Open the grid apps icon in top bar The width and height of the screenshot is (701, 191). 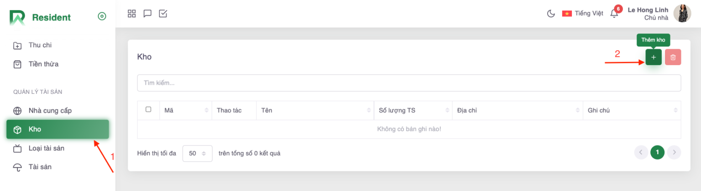[132, 14]
